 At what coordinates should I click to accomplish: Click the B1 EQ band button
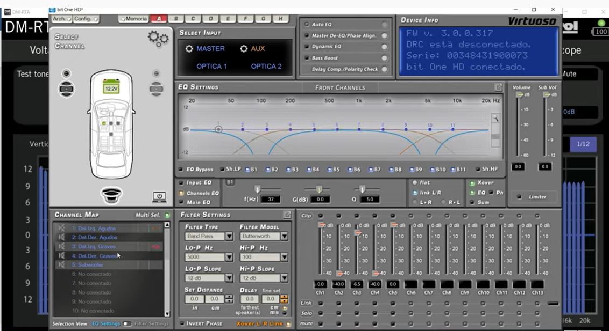[252, 169]
